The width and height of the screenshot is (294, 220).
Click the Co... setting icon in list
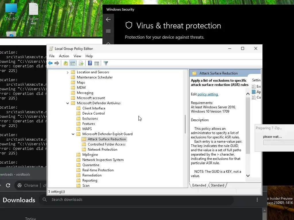(x=254, y=97)
